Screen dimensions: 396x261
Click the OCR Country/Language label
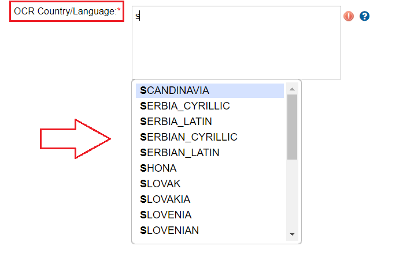click(64, 11)
